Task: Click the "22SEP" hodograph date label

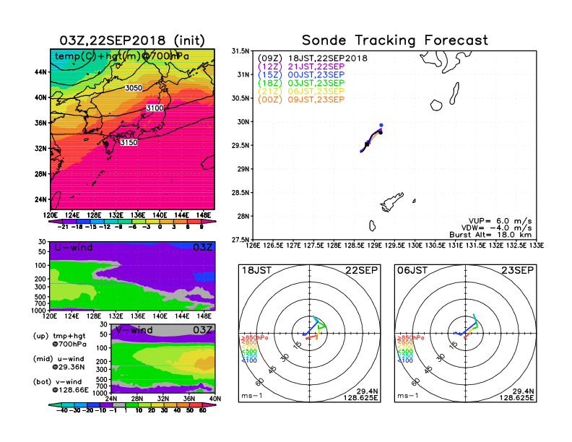Action: [362, 270]
